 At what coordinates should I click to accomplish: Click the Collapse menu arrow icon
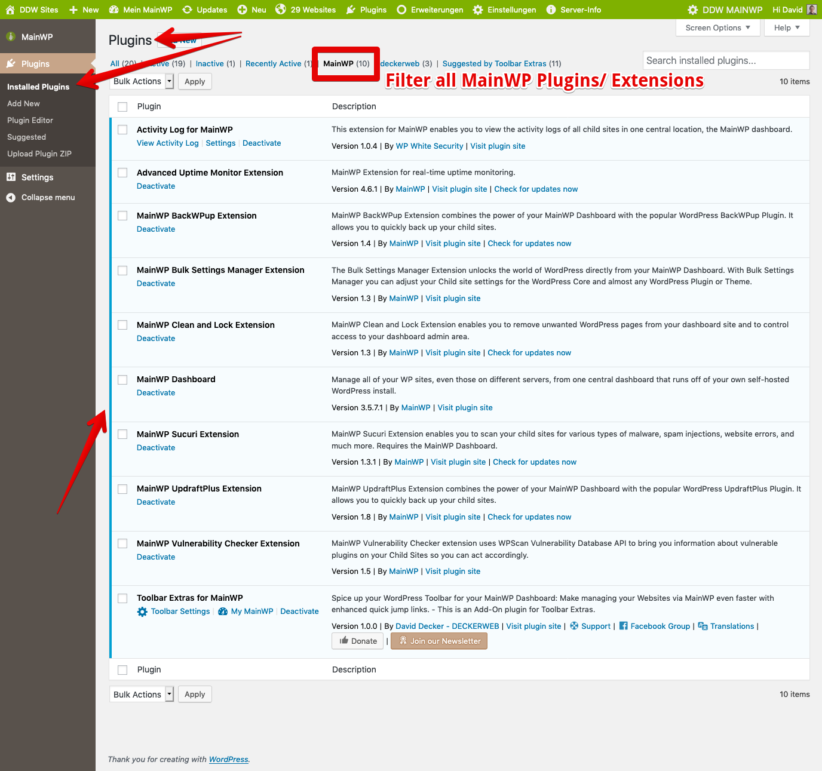(11, 198)
